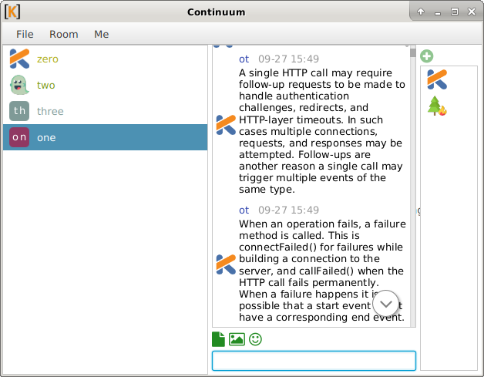Click the tree avatar in member list

[437, 106]
